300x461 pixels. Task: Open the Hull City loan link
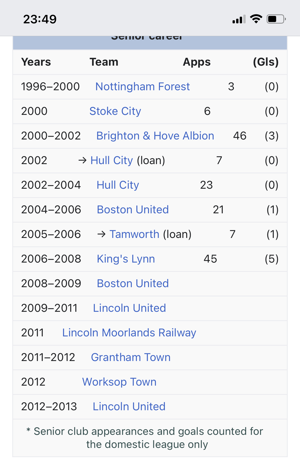tap(112, 161)
